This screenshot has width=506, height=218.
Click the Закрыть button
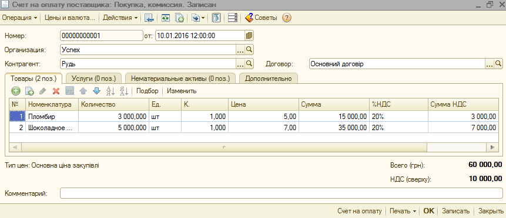tap(491, 211)
